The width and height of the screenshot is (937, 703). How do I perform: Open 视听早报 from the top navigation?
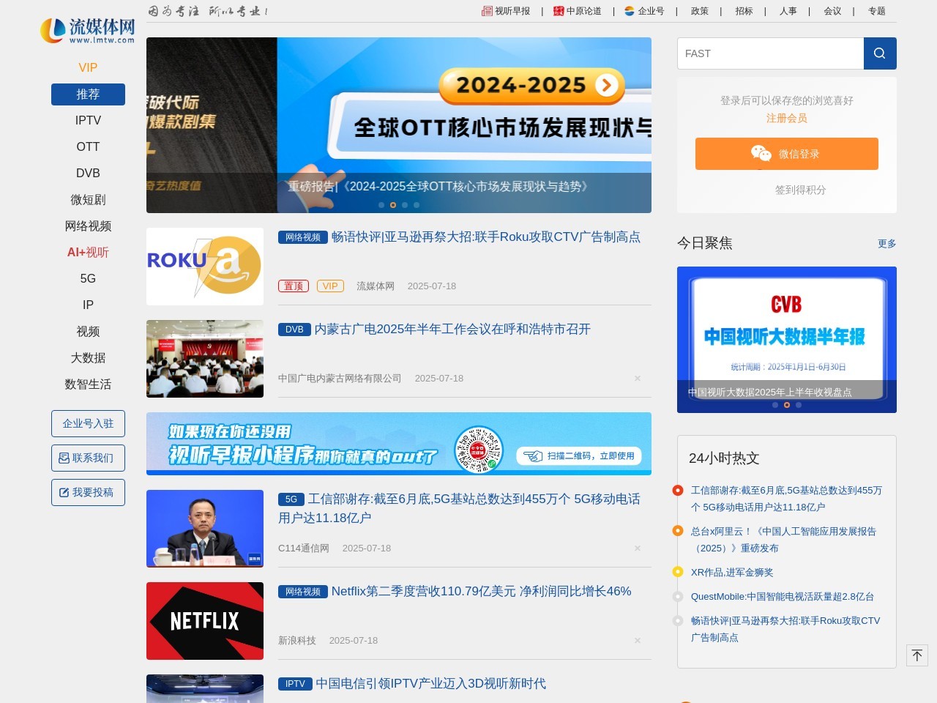(x=506, y=11)
